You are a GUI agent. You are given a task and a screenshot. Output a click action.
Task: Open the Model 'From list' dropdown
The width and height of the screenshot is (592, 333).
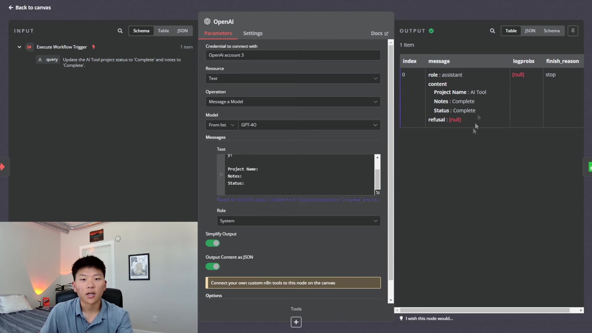[222, 125]
